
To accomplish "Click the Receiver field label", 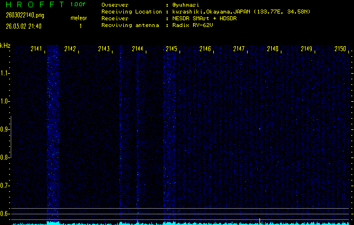I will click(x=115, y=19).
